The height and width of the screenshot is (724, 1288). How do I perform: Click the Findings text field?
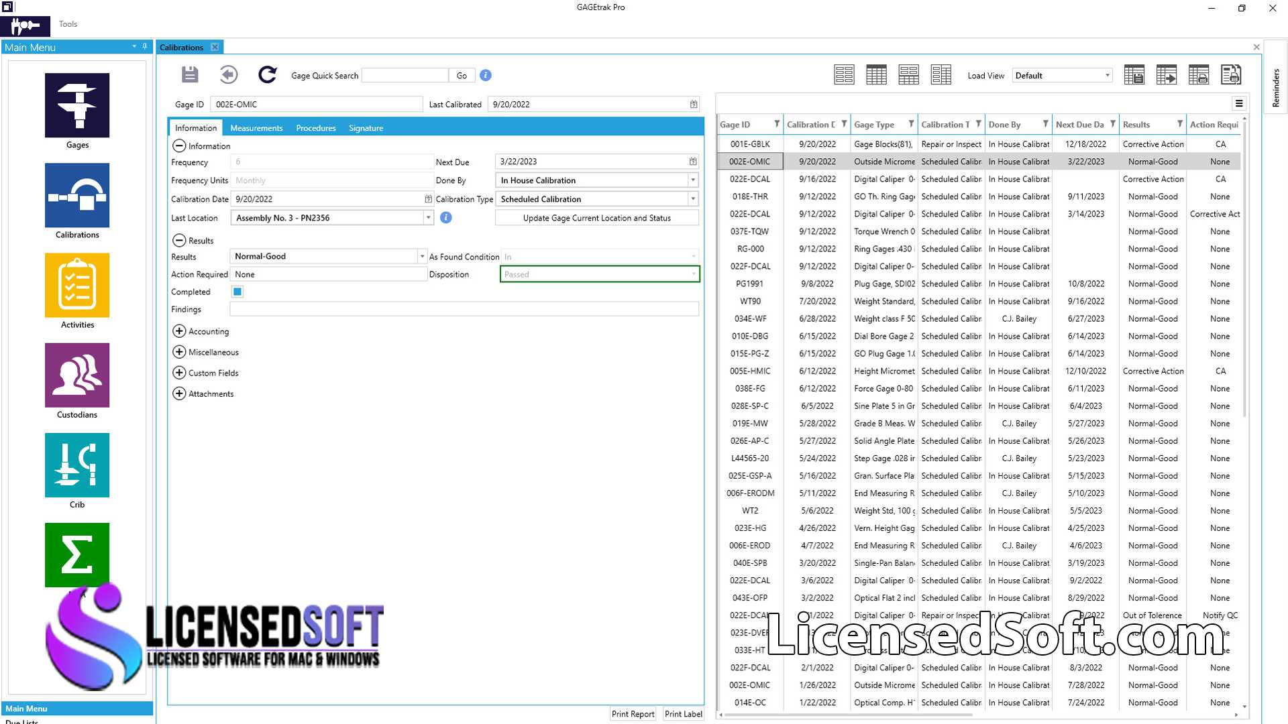tap(464, 309)
